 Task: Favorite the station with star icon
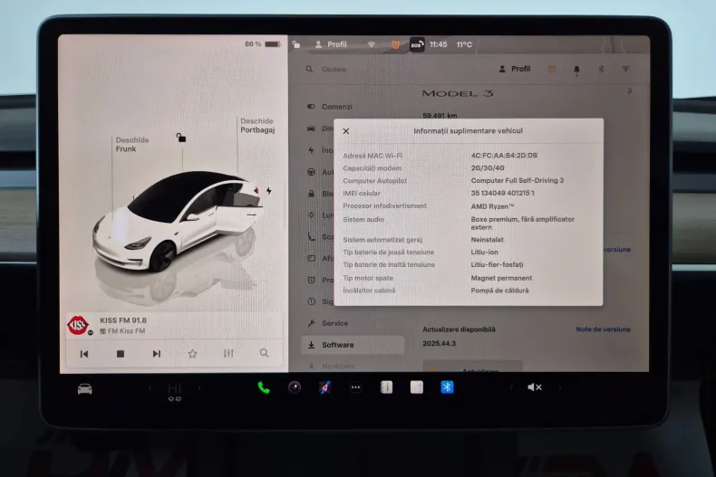[x=193, y=354]
